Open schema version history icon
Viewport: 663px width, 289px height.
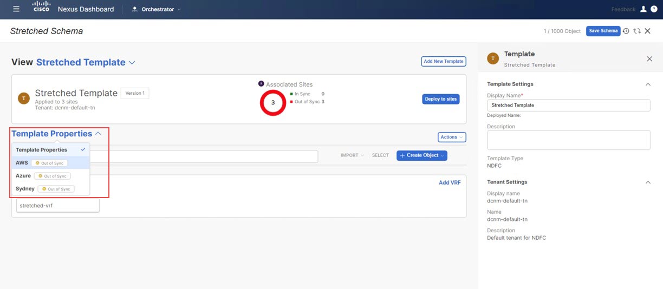point(626,31)
